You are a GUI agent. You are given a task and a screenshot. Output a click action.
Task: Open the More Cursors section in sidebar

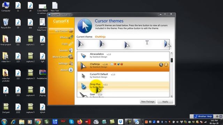[63, 57]
